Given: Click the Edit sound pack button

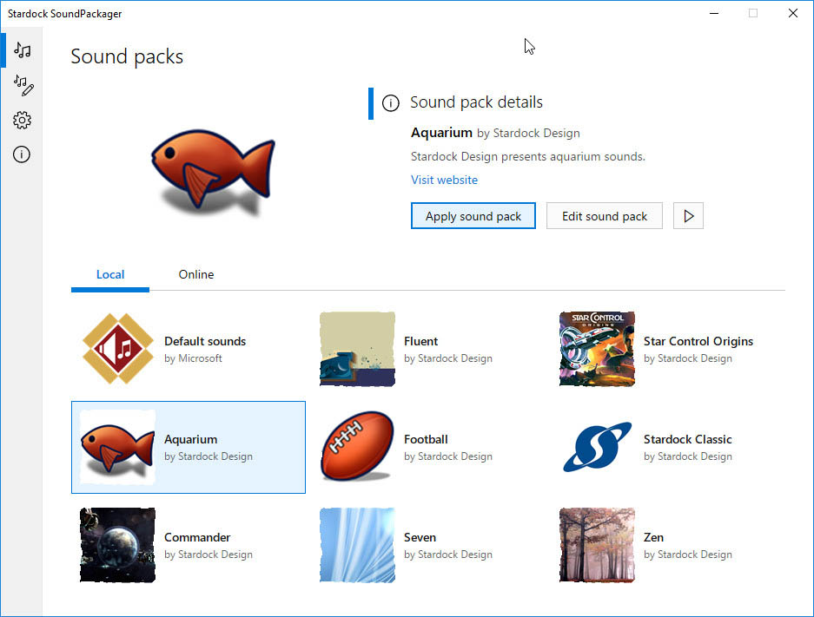Looking at the screenshot, I should (605, 216).
